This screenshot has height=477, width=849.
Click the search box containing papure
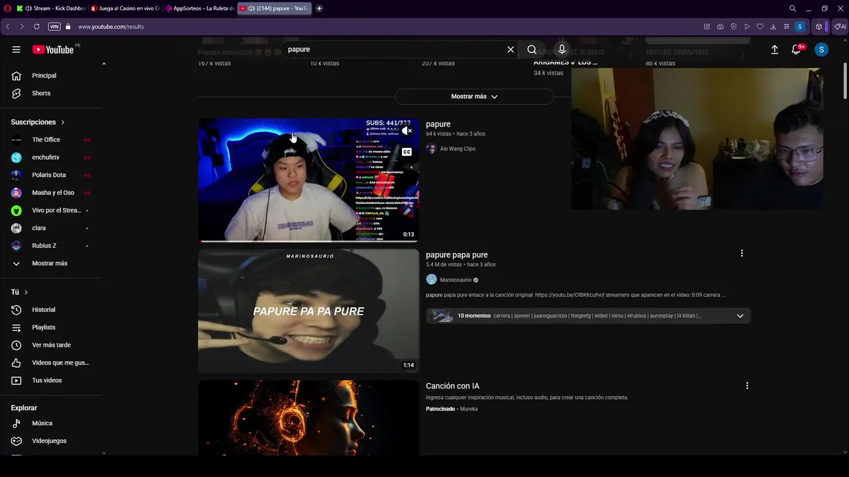click(x=395, y=49)
